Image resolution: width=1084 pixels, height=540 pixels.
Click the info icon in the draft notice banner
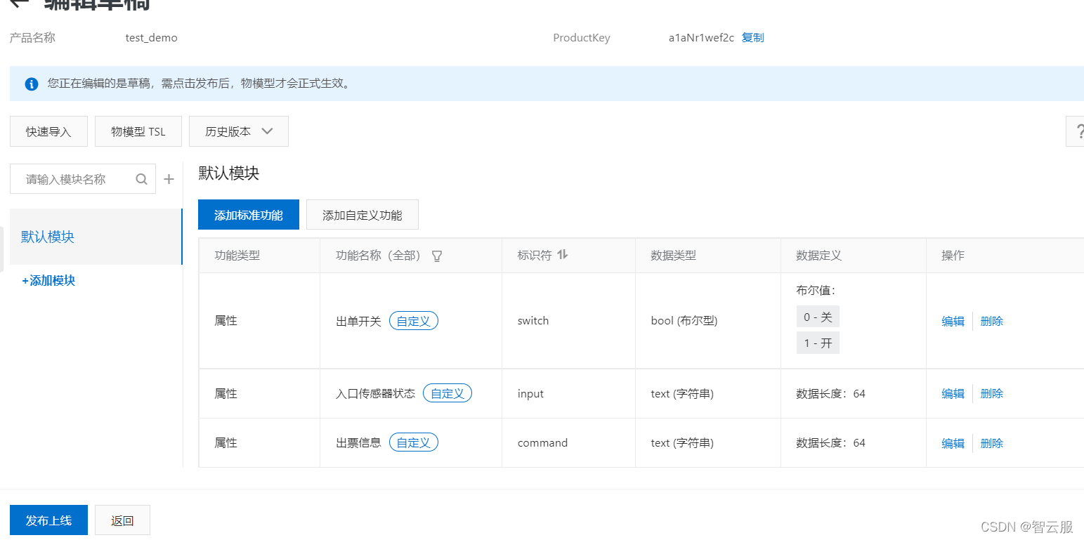(x=31, y=84)
